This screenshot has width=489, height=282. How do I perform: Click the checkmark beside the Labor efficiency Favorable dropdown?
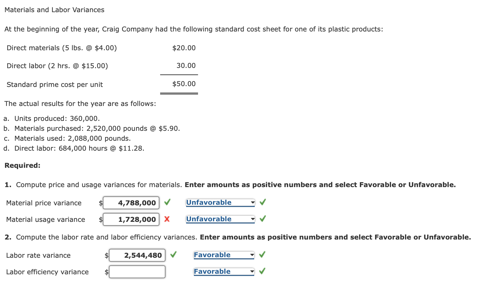point(263,272)
